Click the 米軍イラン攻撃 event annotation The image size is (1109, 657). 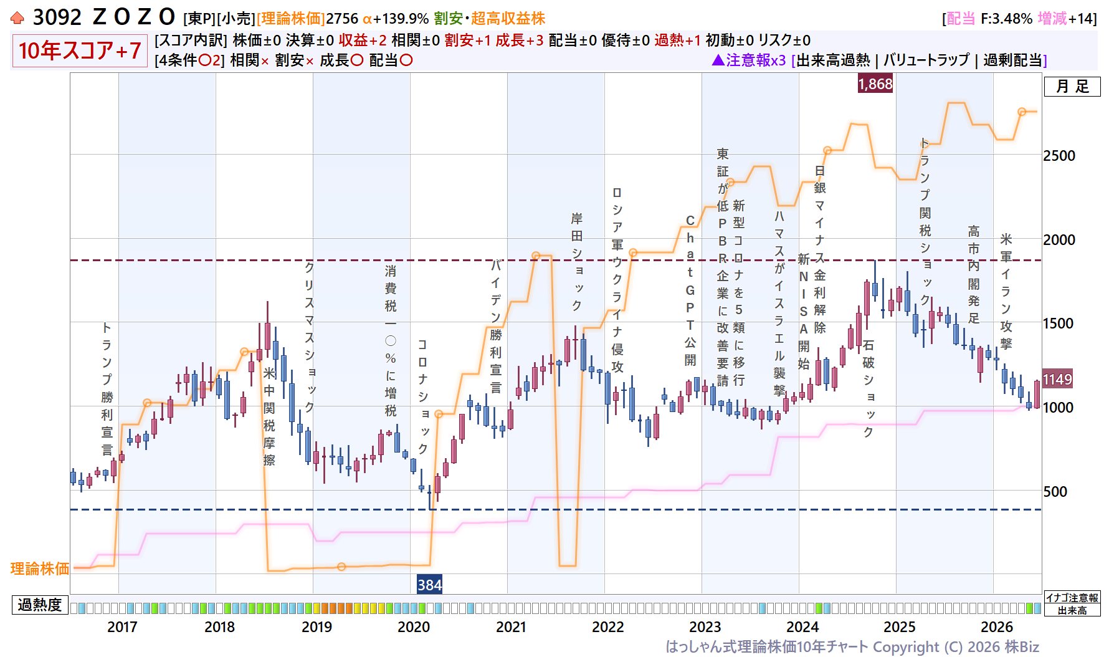tap(1006, 292)
